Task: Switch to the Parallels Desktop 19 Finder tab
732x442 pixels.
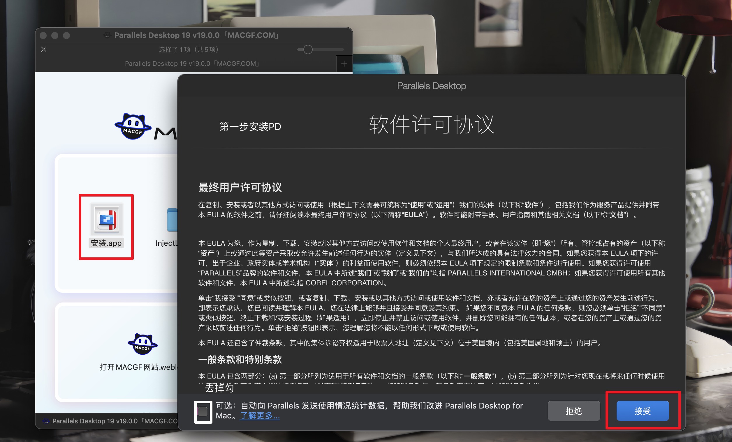Action: pos(192,63)
